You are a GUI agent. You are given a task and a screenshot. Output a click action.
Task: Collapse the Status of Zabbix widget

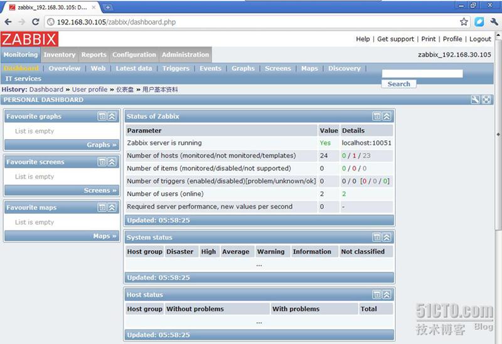tap(387, 116)
